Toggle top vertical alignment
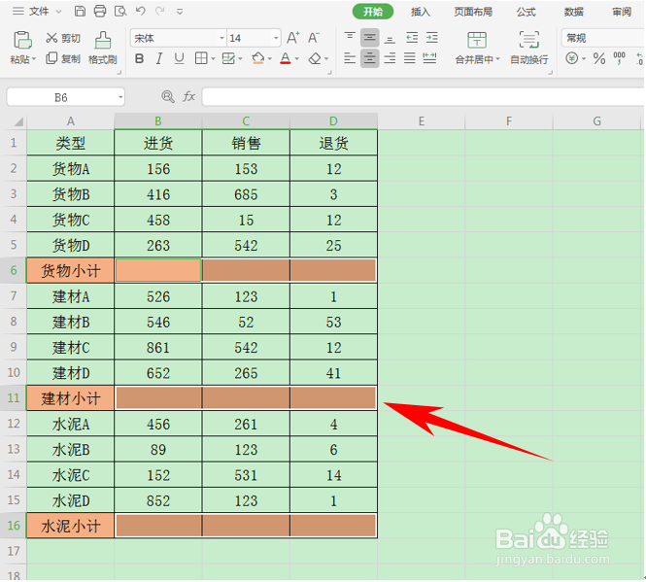 pos(350,38)
